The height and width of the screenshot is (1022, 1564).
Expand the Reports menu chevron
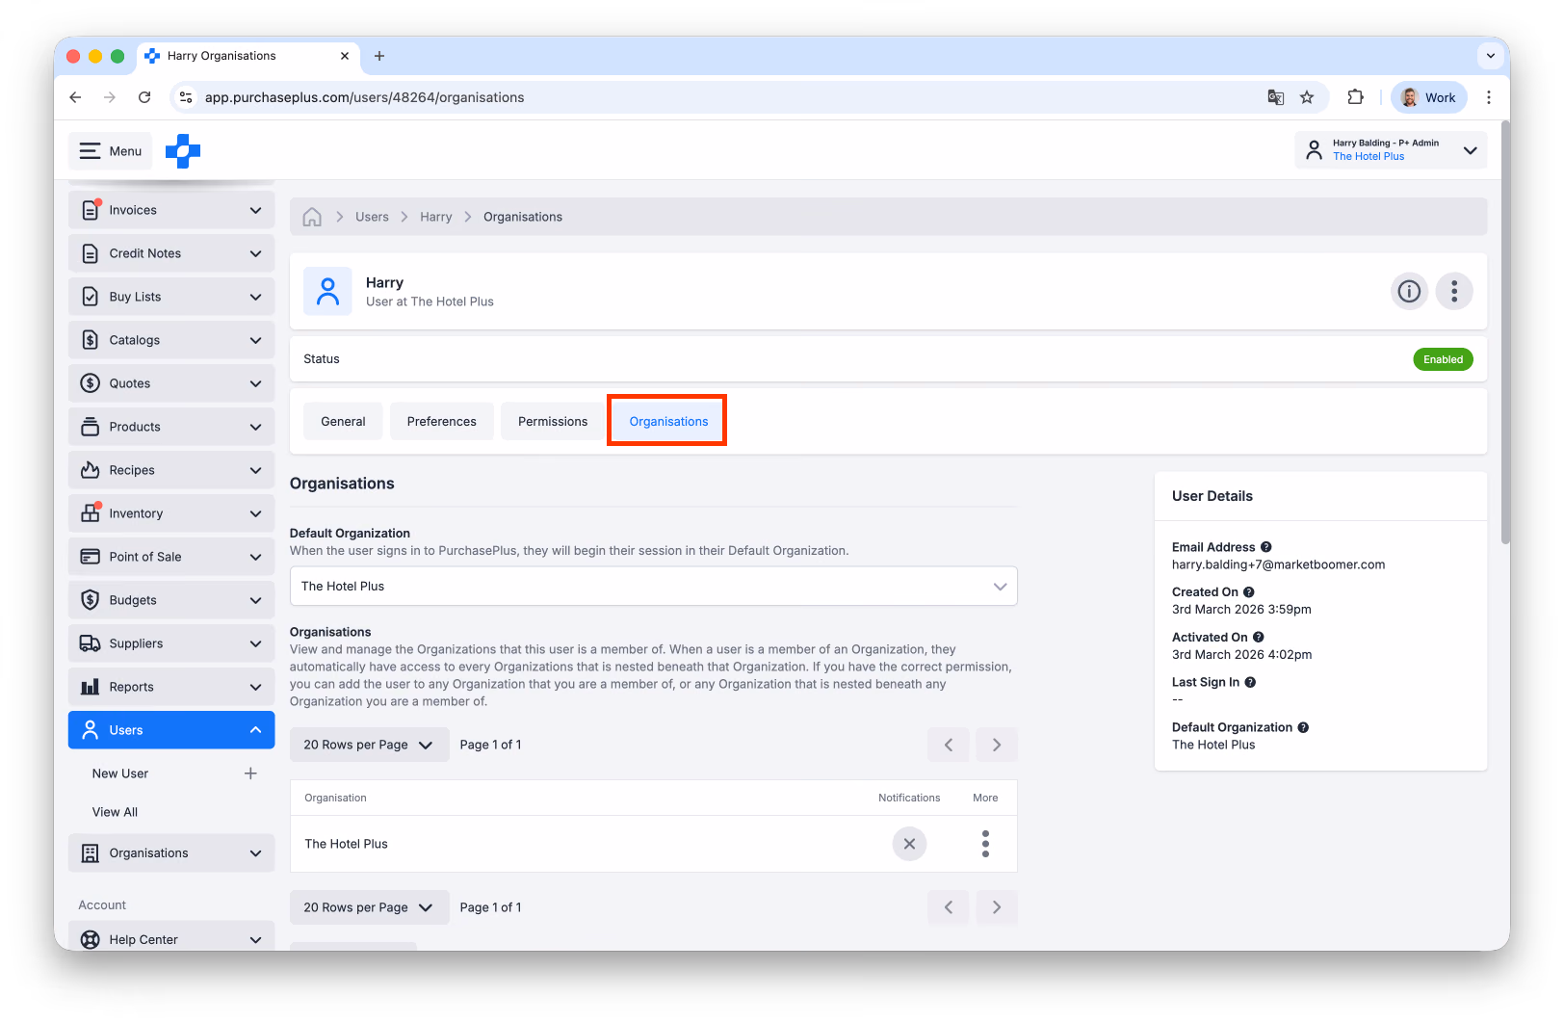pos(255,687)
